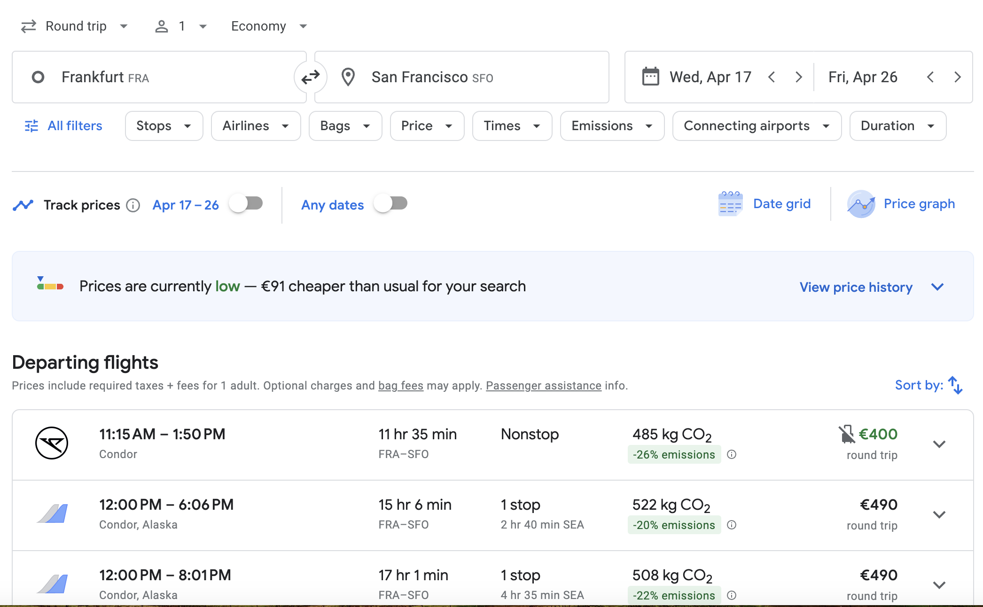This screenshot has height=607, width=983.
Task: Click the no carry-on bag icon
Action: click(x=847, y=434)
